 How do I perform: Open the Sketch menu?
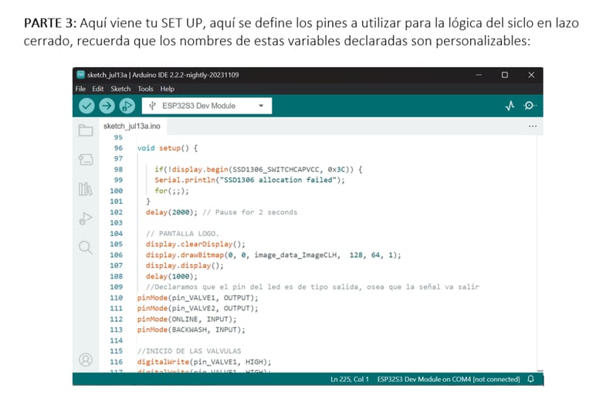coord(120,89)
